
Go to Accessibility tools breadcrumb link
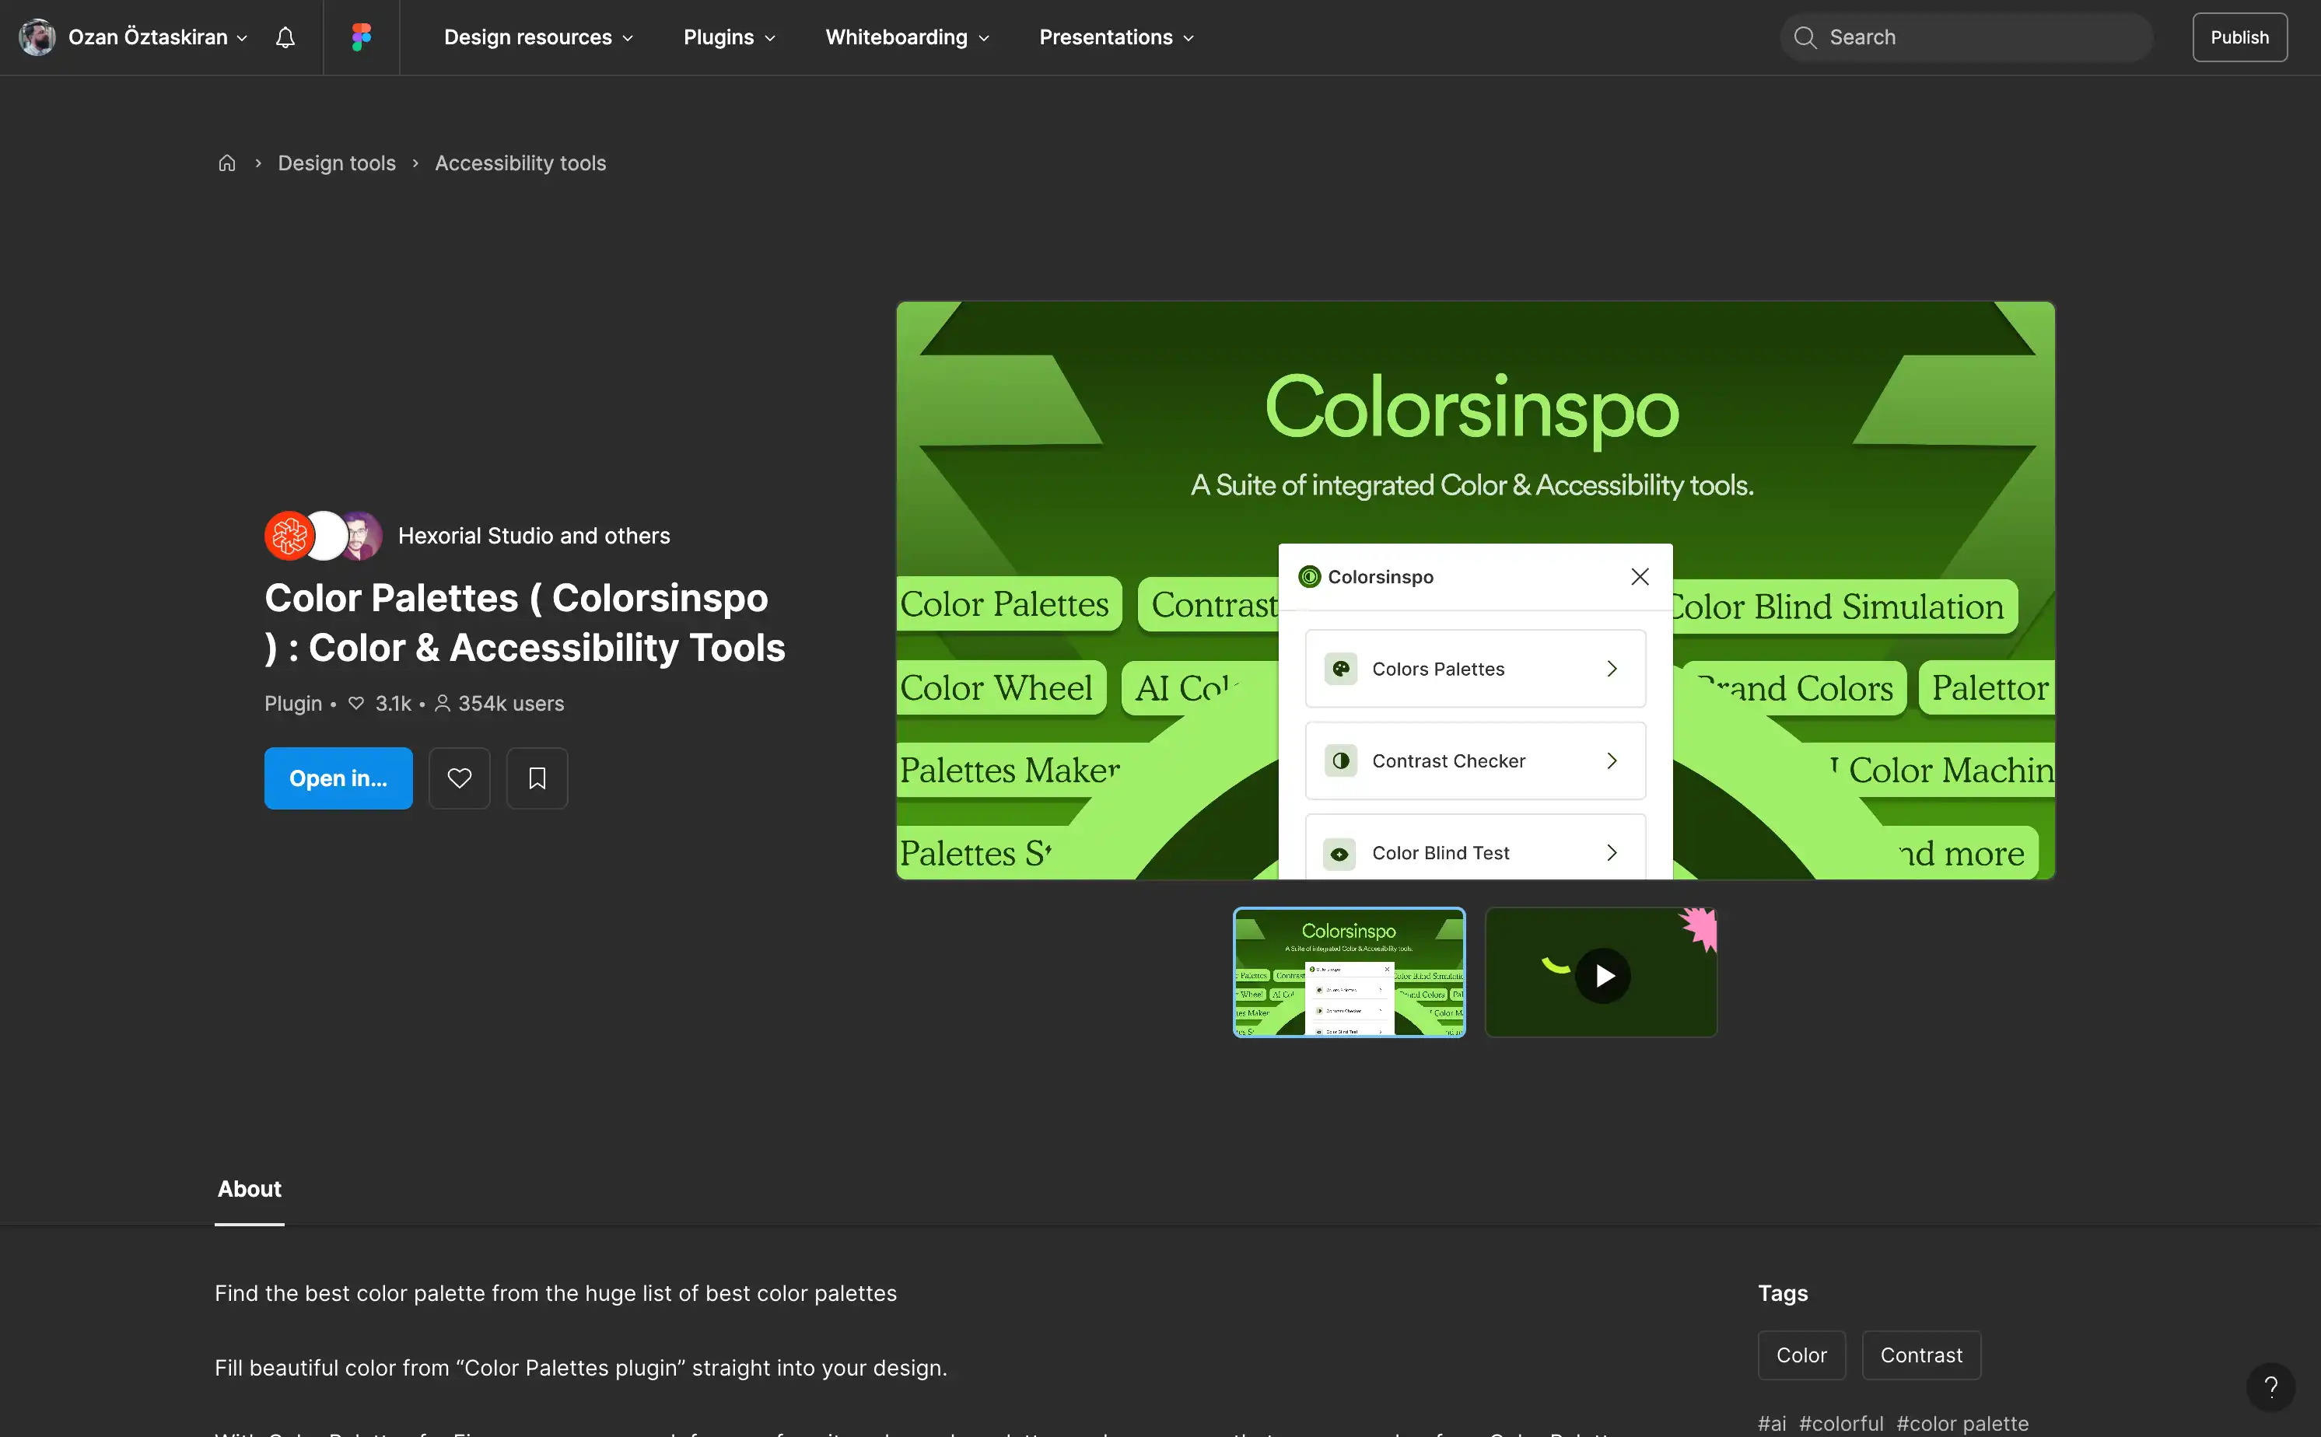[520, 163]
